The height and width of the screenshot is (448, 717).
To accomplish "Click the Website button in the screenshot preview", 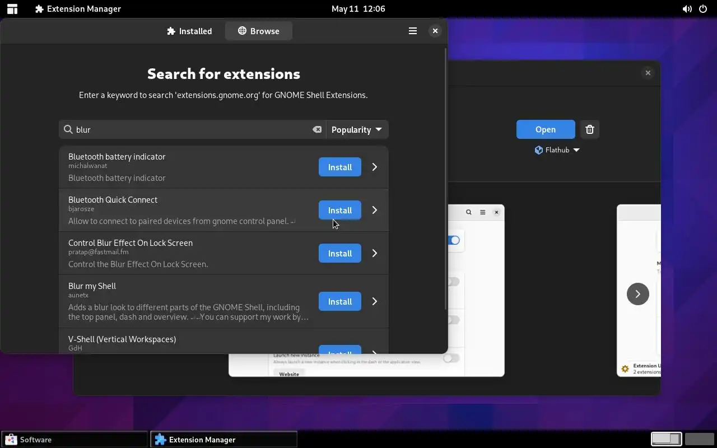I will click(289, 374).
